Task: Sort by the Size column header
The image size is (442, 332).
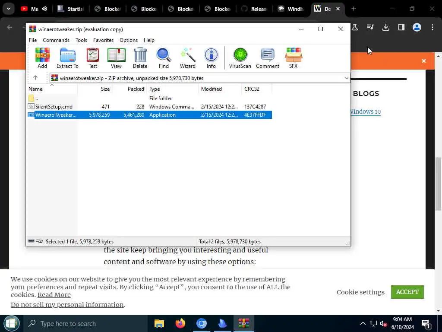Action: [x=95, y=89]
